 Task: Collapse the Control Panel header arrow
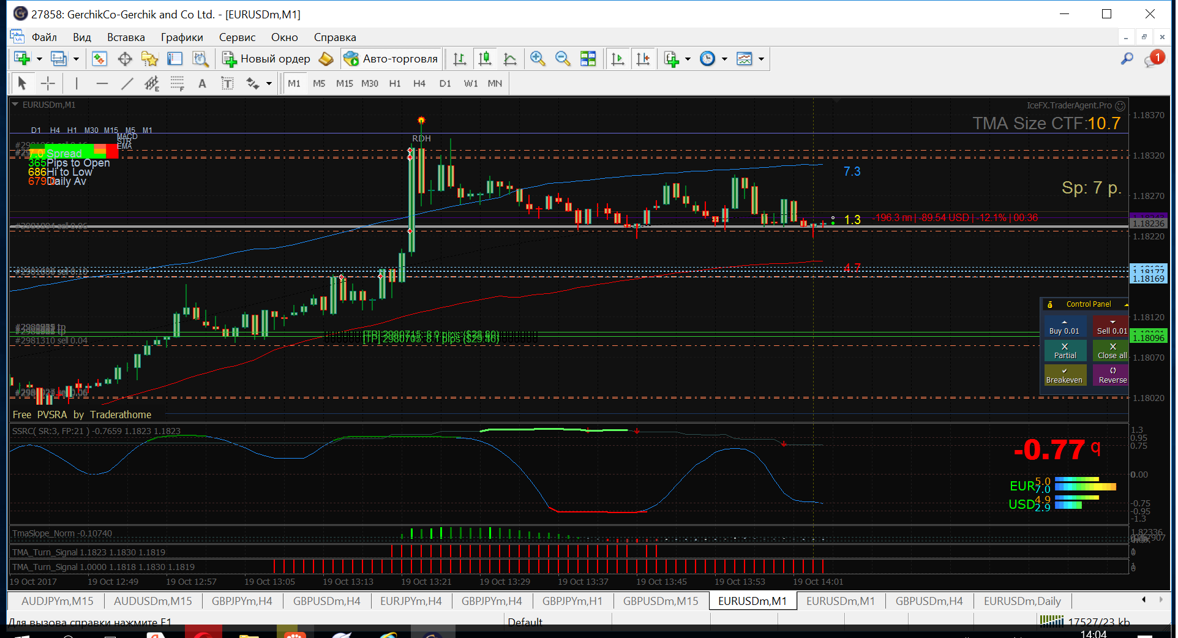tap(1126, 304)
